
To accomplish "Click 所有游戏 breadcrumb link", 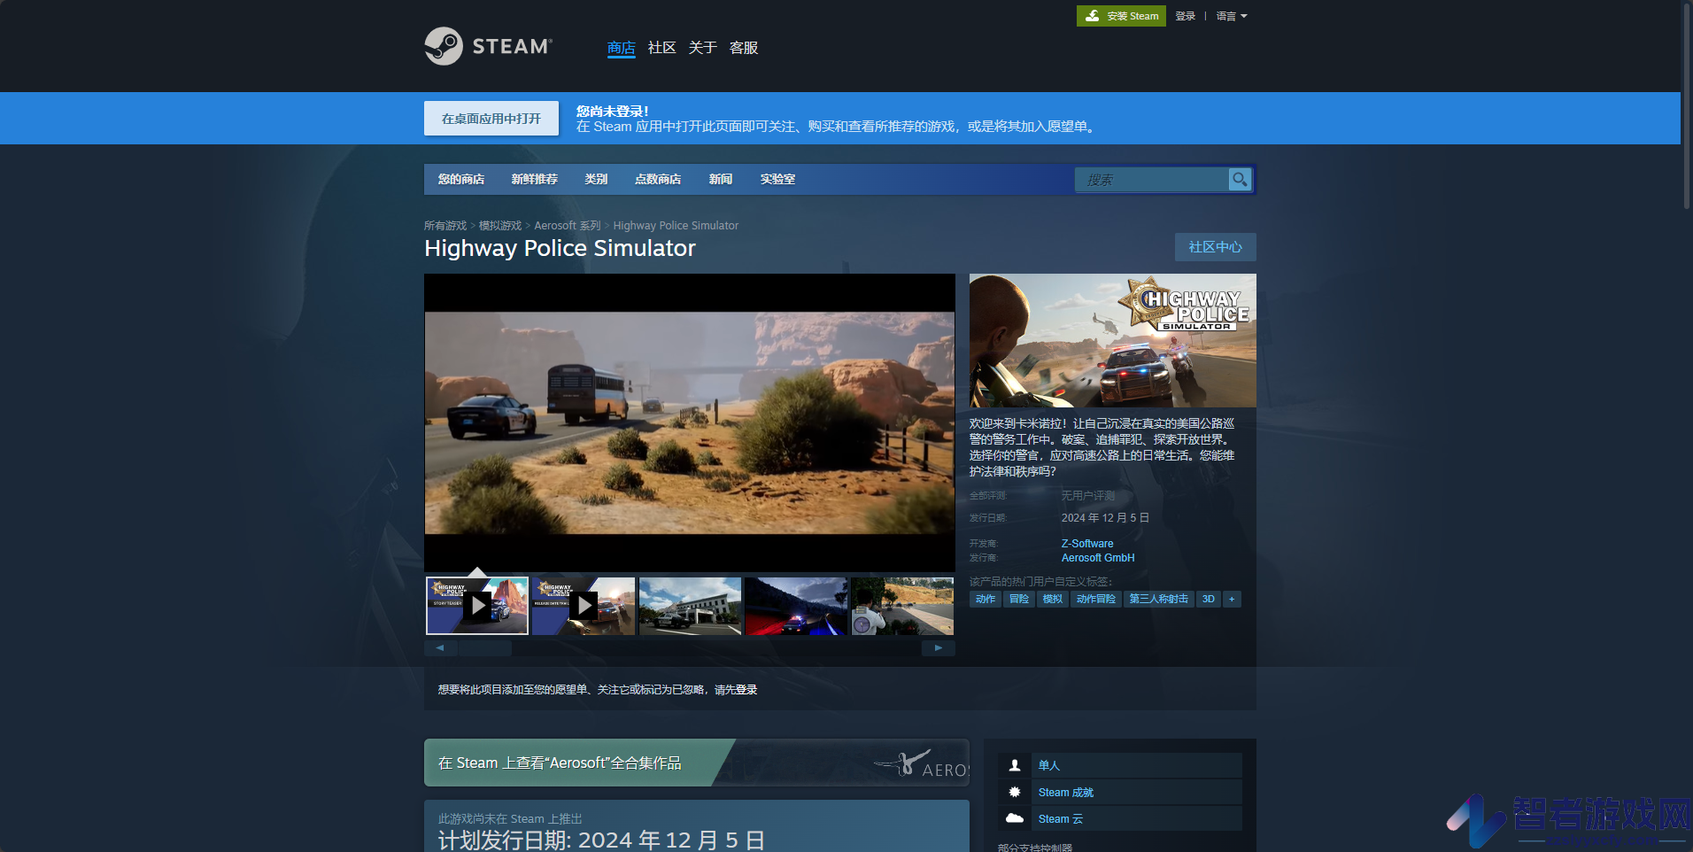I will point(445,226).
